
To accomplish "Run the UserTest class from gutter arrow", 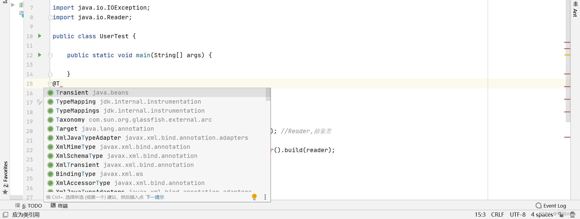I will click(40, 36).
